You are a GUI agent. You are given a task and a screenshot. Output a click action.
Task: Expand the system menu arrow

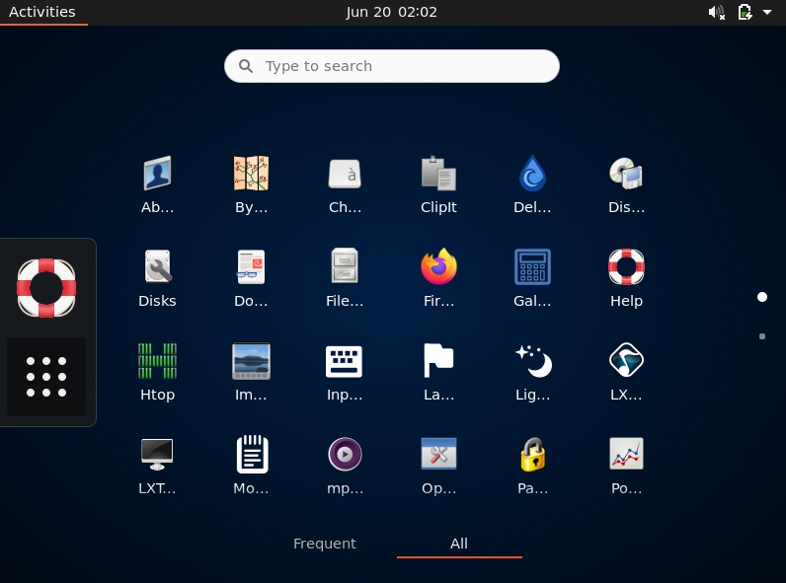click(x=767, y=12)
